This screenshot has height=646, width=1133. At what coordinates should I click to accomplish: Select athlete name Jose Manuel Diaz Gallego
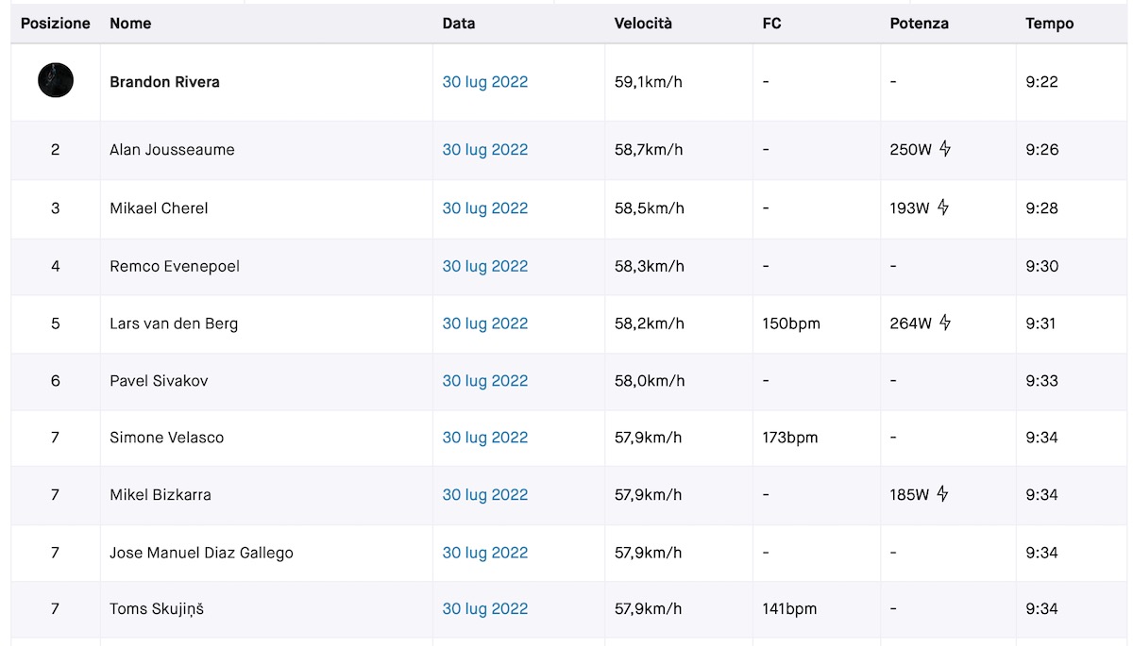tap(201, 553)
